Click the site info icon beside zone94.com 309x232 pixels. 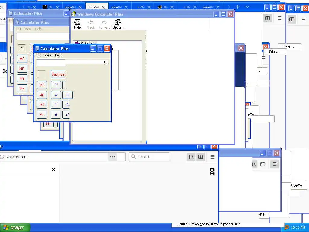(x=2, y=157)
